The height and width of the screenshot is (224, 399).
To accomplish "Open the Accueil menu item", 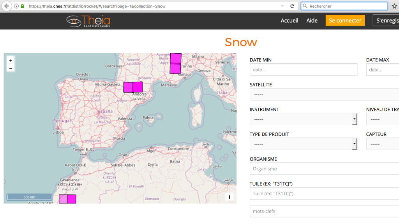I will pos(290,21).
